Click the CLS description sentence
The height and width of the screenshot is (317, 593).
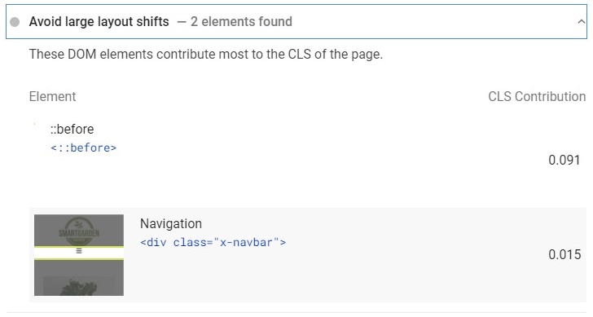[206, 54]
